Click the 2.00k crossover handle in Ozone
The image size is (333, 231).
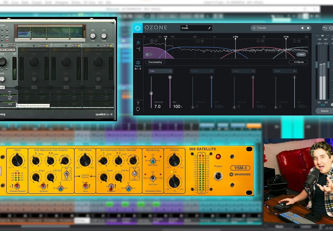[235, 39]
